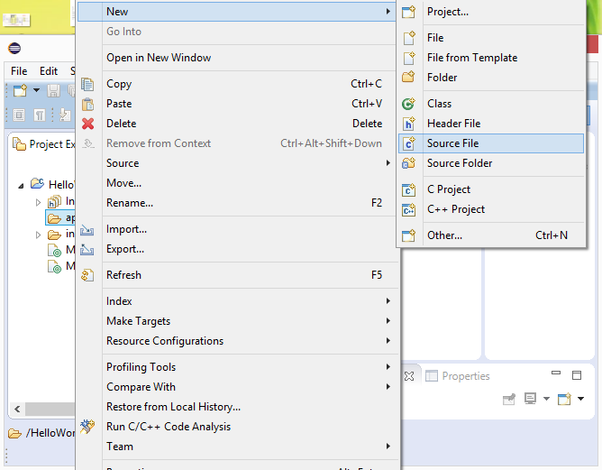Open the New wizard toolbar dropdown arrow
The height and width of the screenshot is (470, 602).
click(x=37, y=90)
